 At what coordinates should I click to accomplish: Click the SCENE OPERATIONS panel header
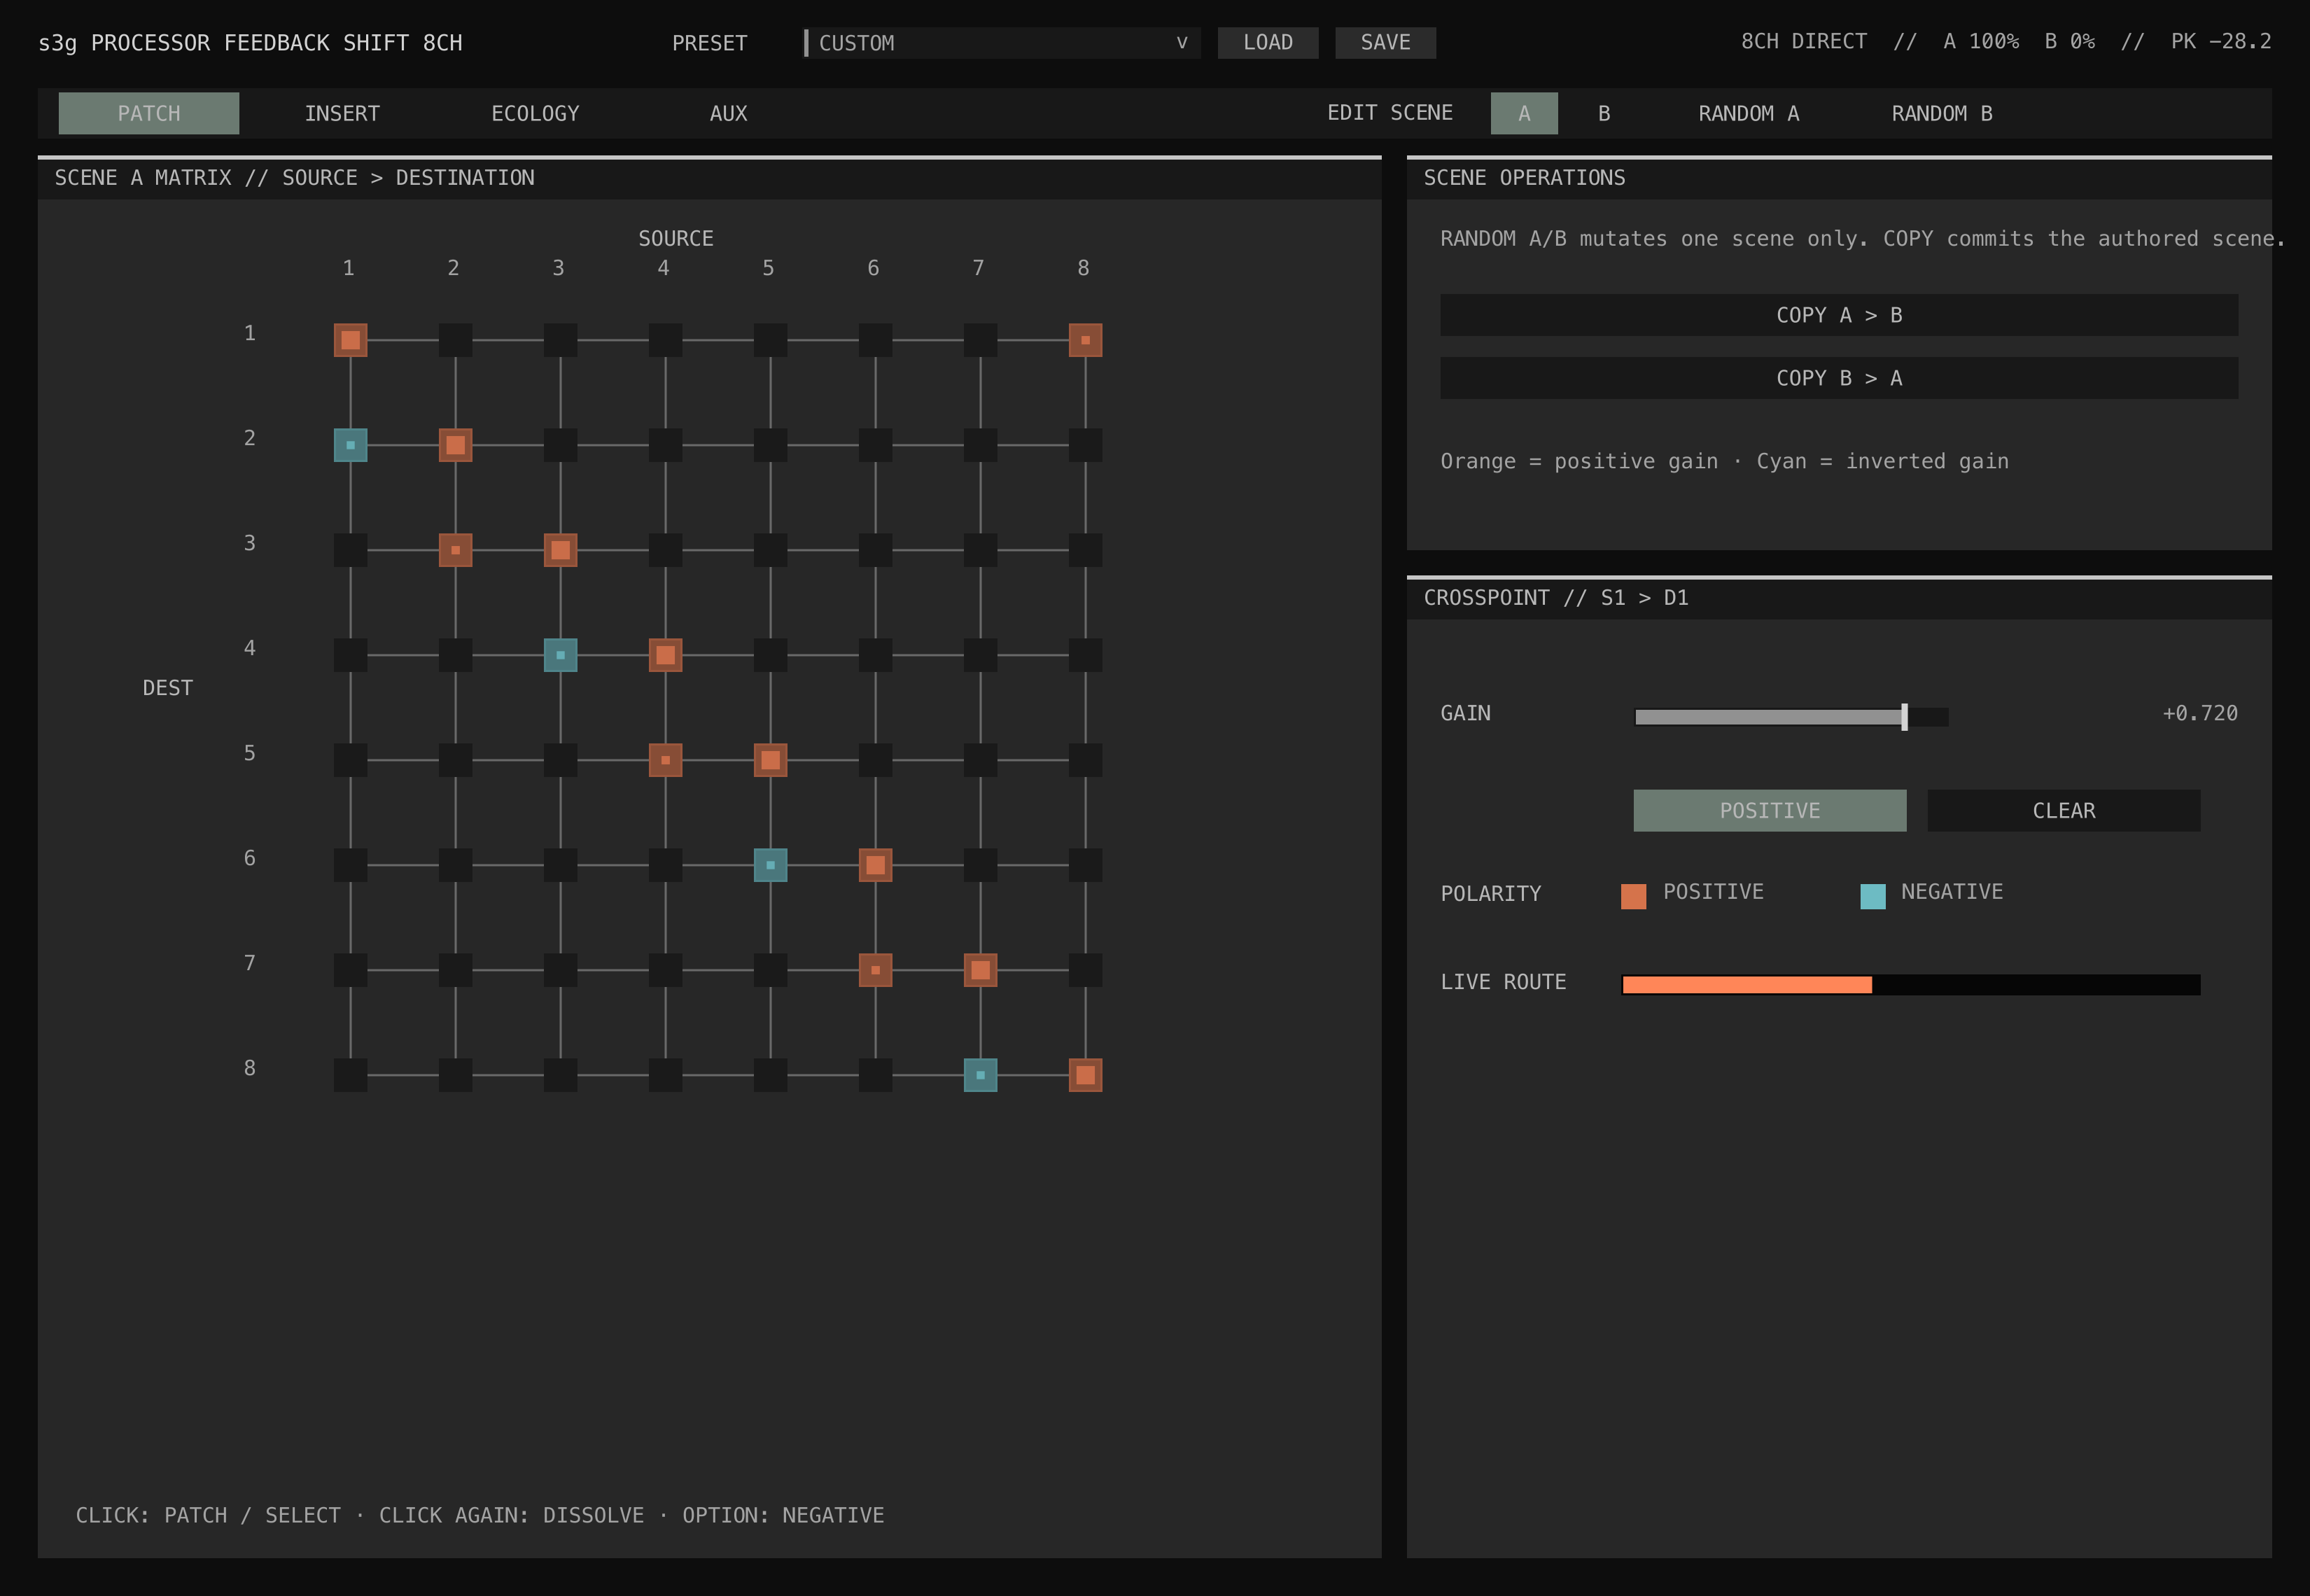click(1839, 178)
